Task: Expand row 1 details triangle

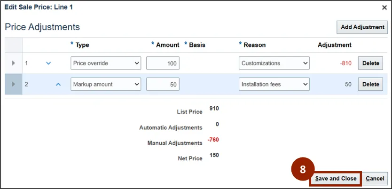Action: 13,63
